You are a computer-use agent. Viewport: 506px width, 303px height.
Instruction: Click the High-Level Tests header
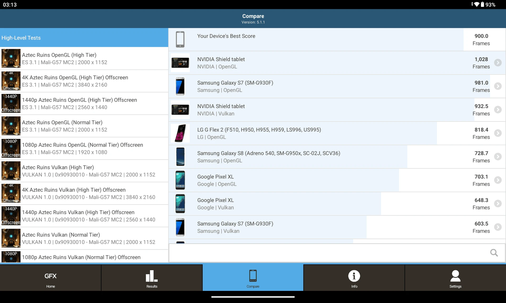click(84, 38)
